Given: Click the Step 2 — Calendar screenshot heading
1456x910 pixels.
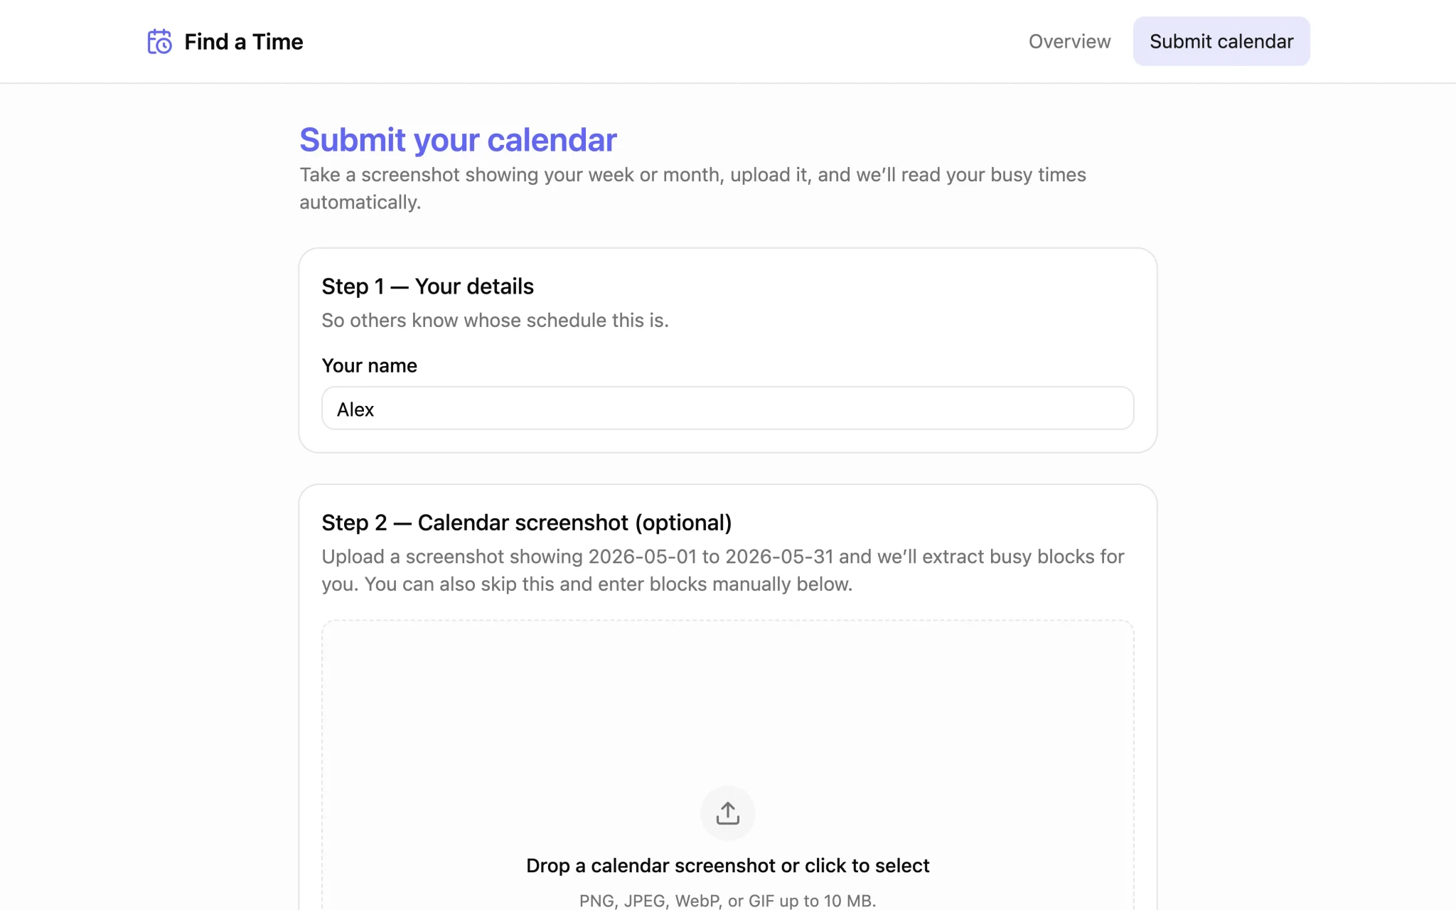Looking at the screenshot, I should (x=527, y=523).
